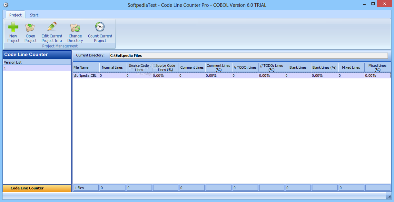Click the Project Management group label
Image resolution: width=394 pixels, height=202 pixels.
(60, 46)
